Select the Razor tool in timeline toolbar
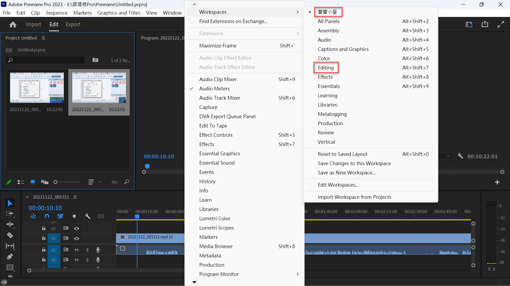 tap(10, 235)
